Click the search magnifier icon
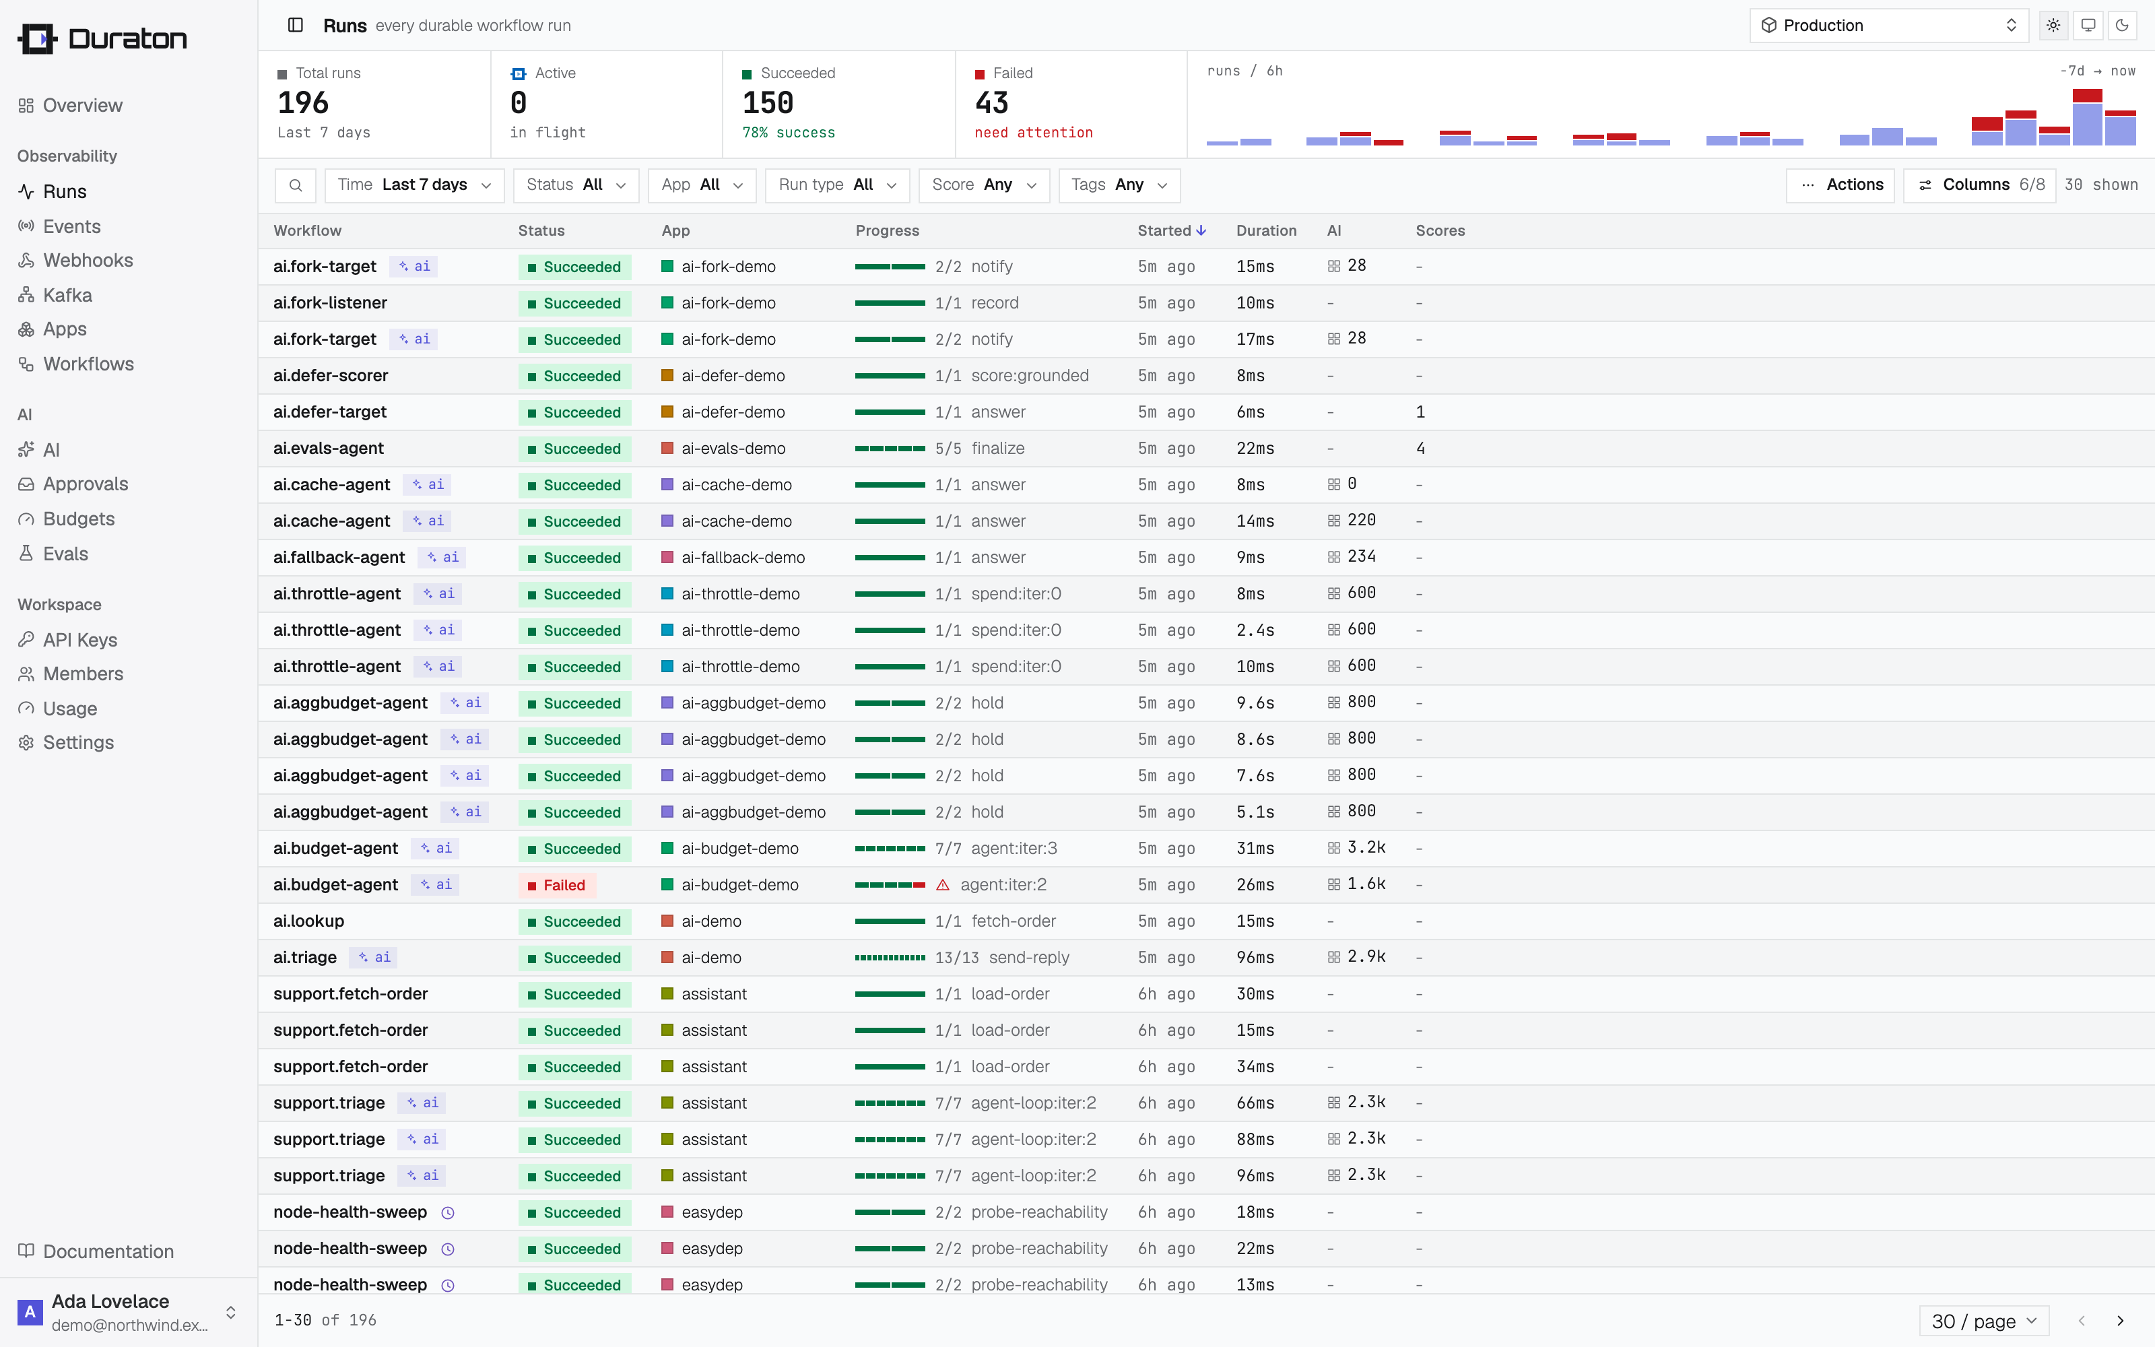 [296, 185]
